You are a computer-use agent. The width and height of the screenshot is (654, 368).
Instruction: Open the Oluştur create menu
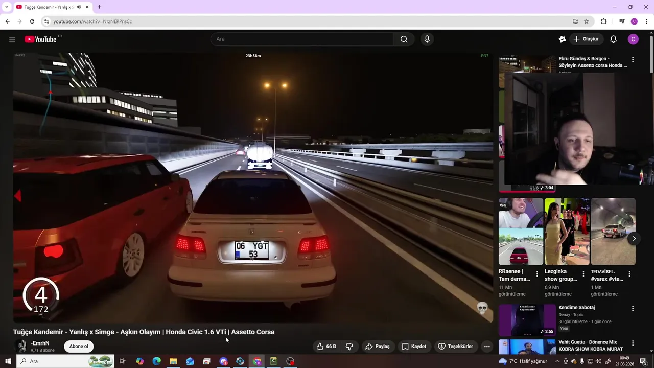click(586, 39)
